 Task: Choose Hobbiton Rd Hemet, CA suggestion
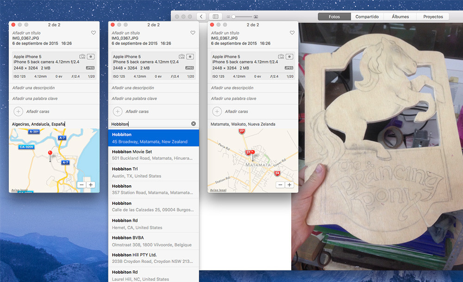click(x=154, y=224)
